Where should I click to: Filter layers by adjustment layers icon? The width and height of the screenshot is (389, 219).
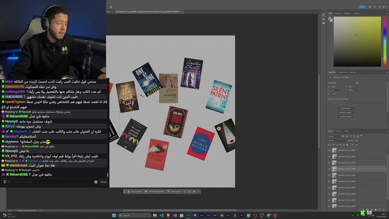pos(347,136)
